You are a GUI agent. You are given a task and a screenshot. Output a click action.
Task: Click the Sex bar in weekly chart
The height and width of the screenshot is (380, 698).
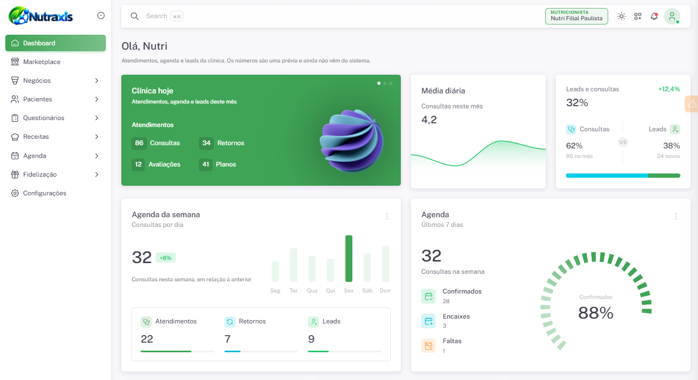pos(349,258)
